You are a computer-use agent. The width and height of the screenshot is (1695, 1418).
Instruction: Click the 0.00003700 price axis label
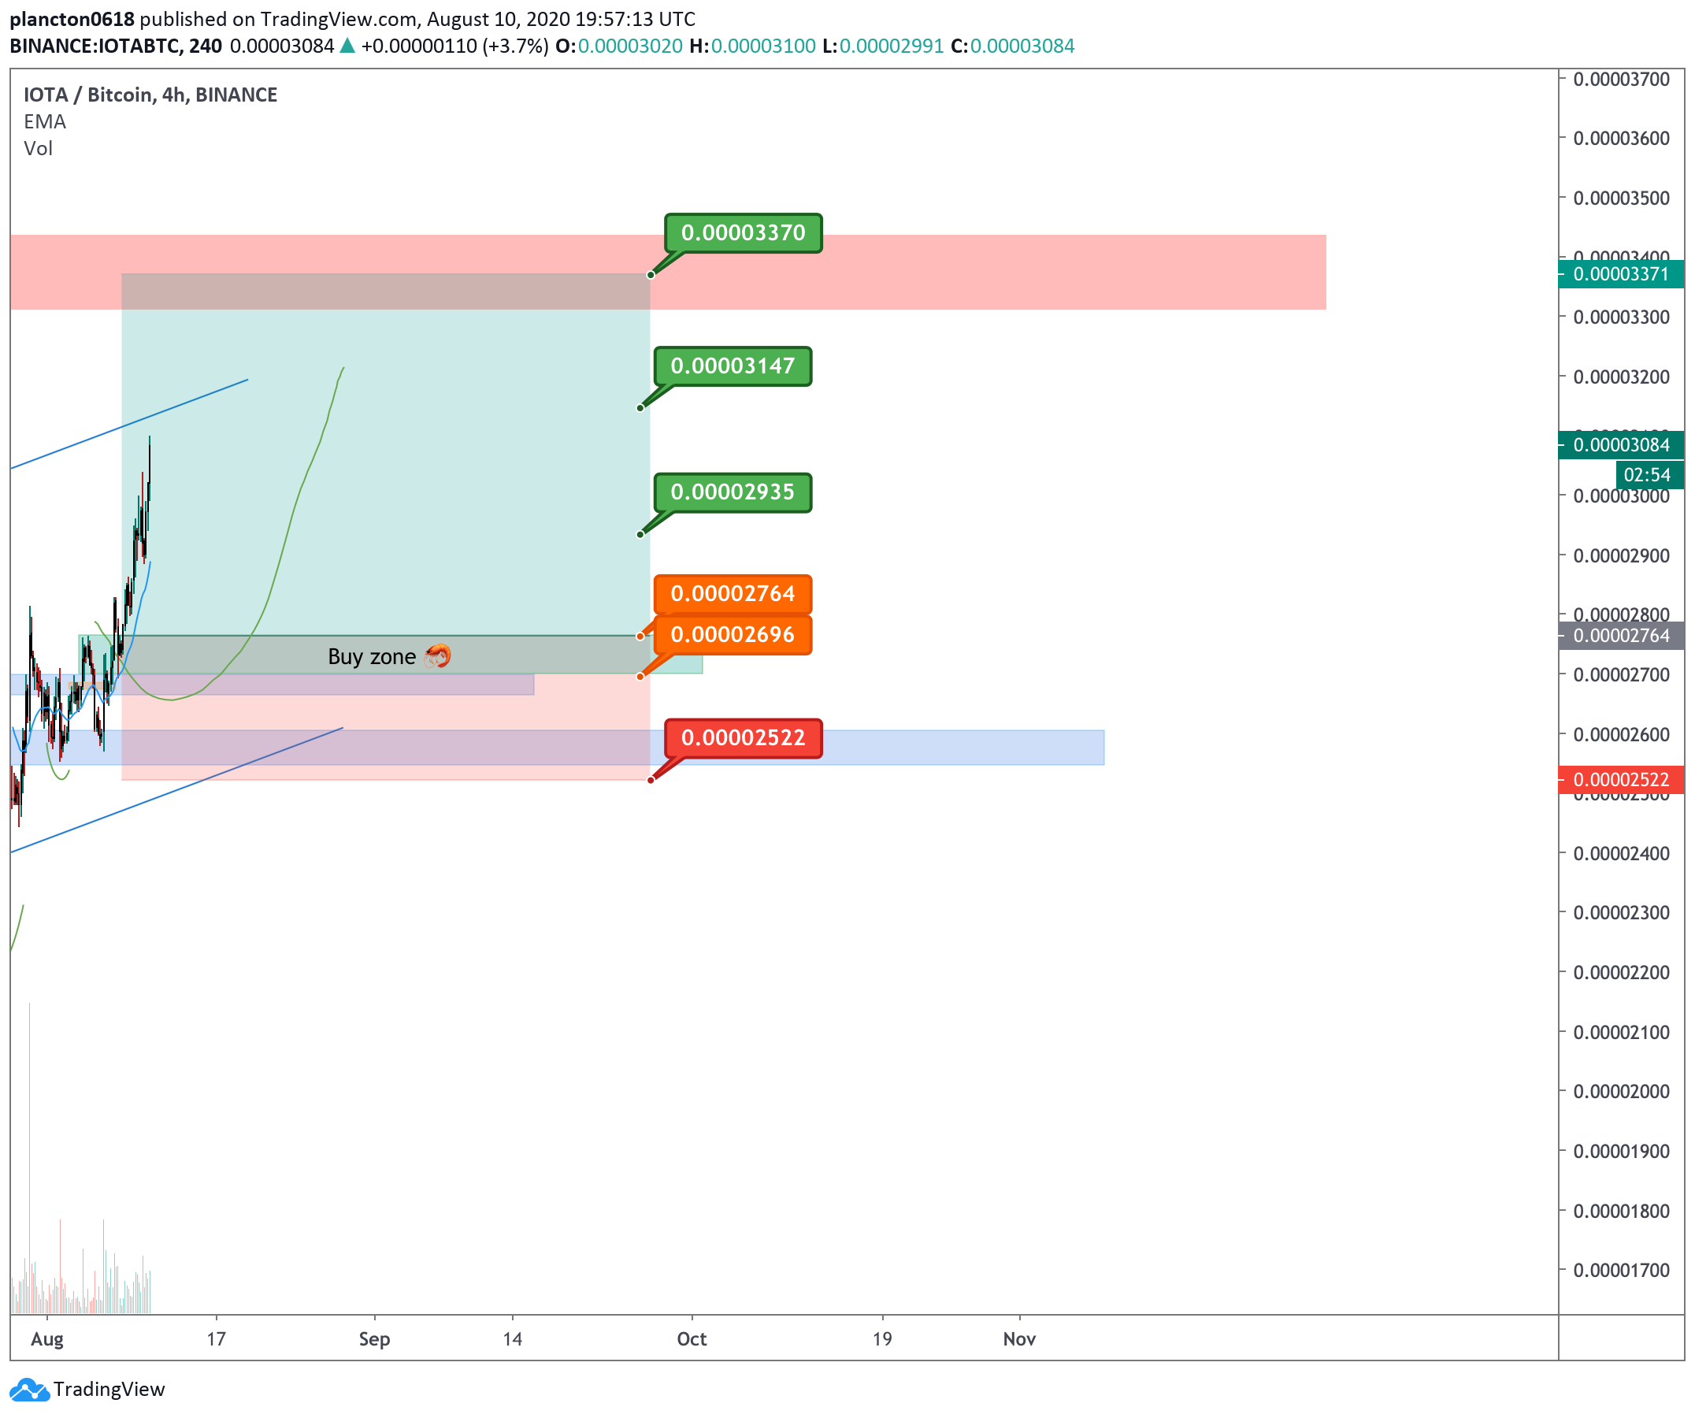pyautogui.click(x=1622, y=79)
